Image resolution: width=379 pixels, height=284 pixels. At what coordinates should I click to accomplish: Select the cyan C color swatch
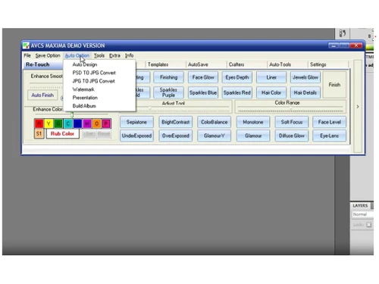tap(67, 123)
